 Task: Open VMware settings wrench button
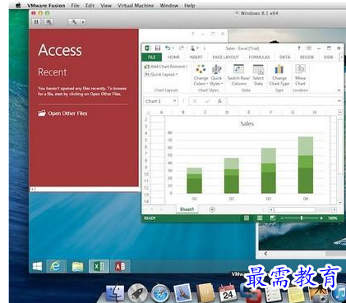point(73,22)
